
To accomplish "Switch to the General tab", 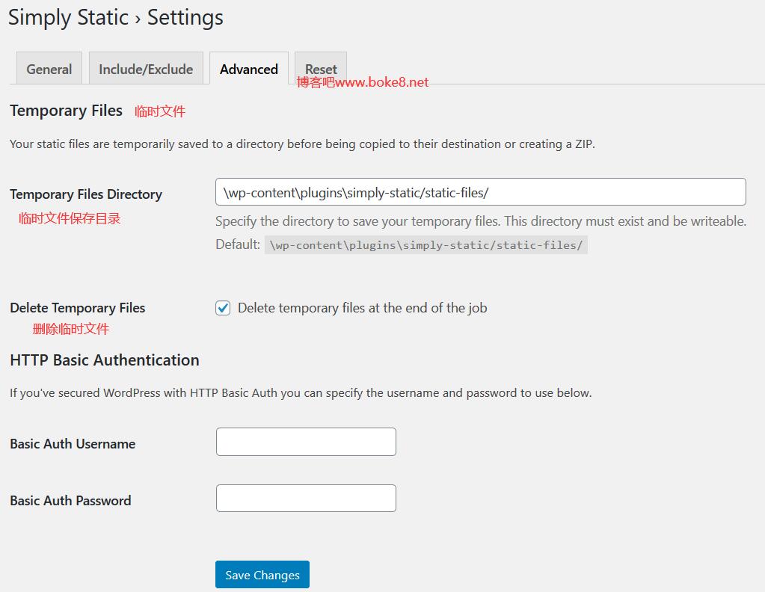I will [x=49, y=69].
